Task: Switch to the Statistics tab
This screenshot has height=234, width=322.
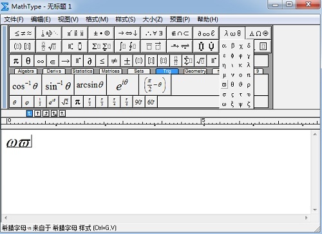Action: pos(82,71)
